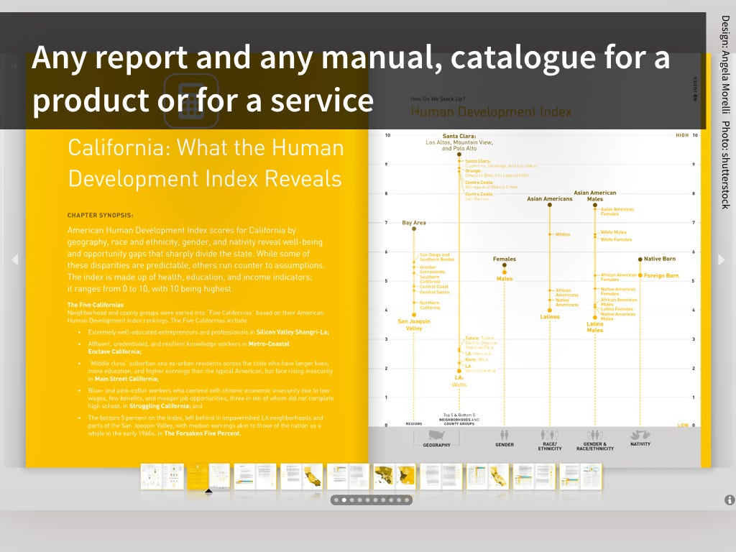Viewport: 736px width, 552px height.
Task: Open the sixth thumbnail with two dark maps
Action: 395,477
